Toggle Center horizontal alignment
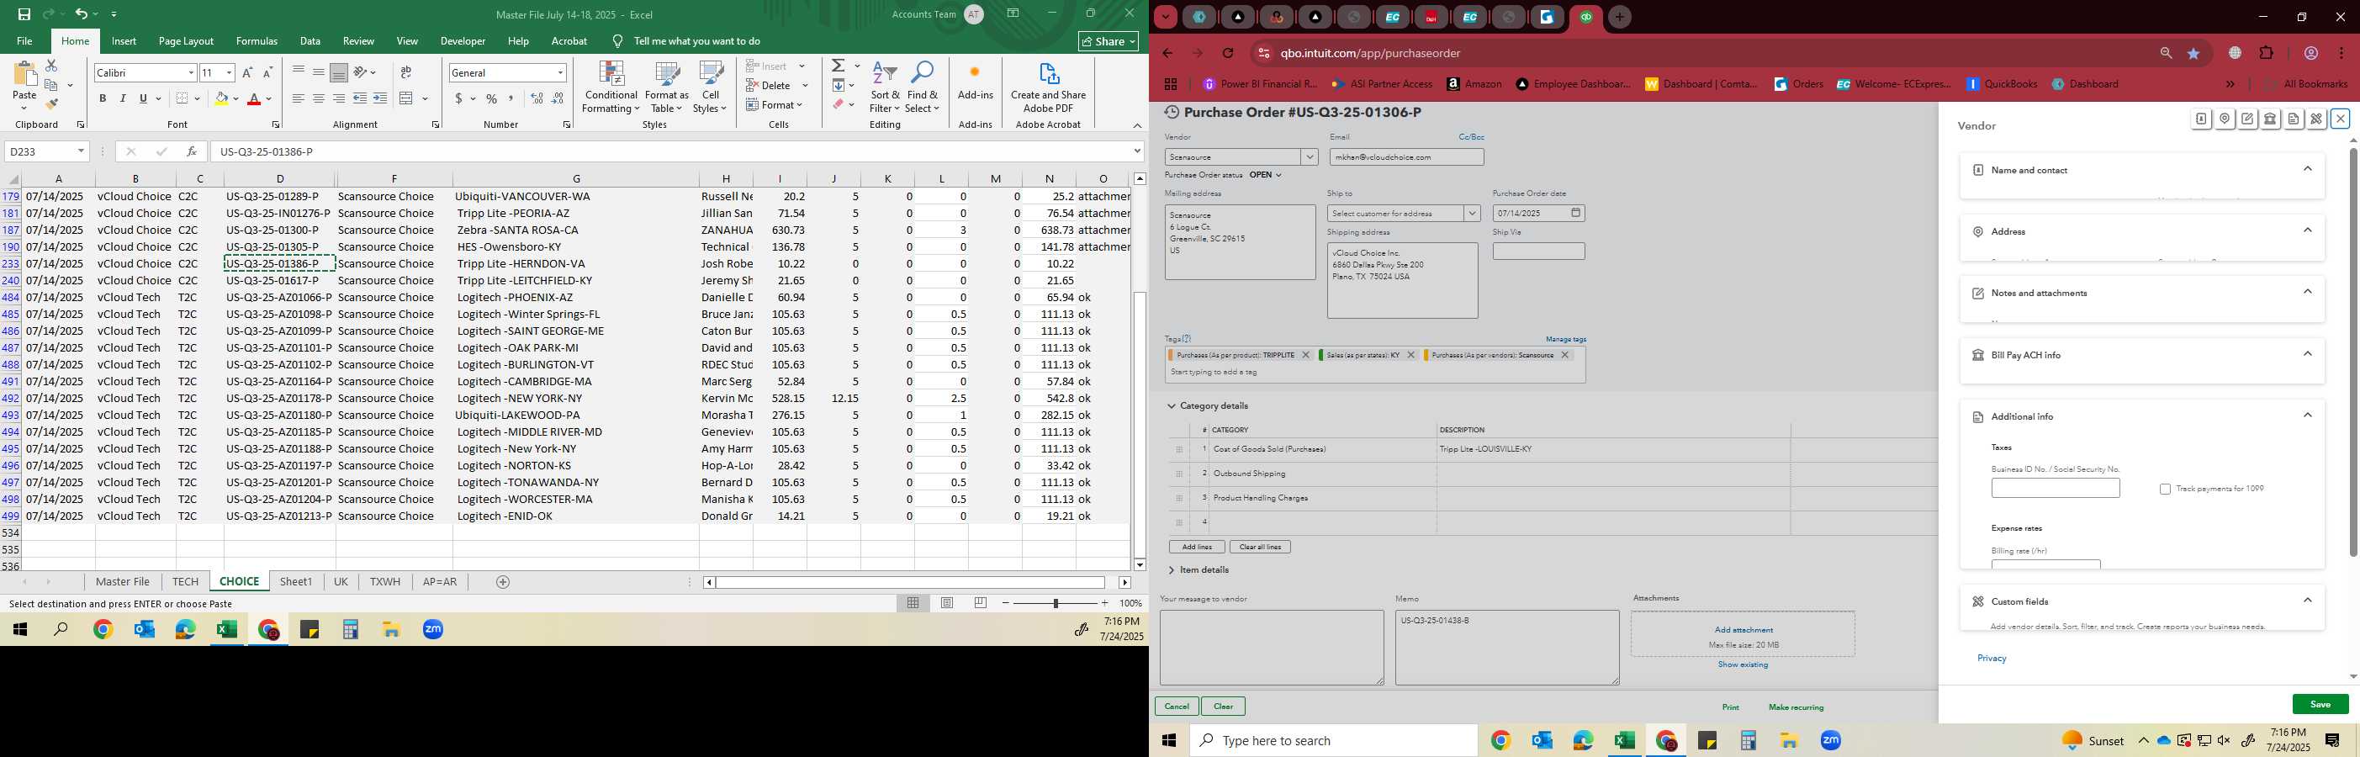 (319, 99)
